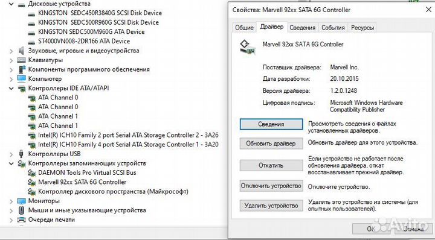
Task: Click the storage controllers category icon
Action: pos(21,163)
